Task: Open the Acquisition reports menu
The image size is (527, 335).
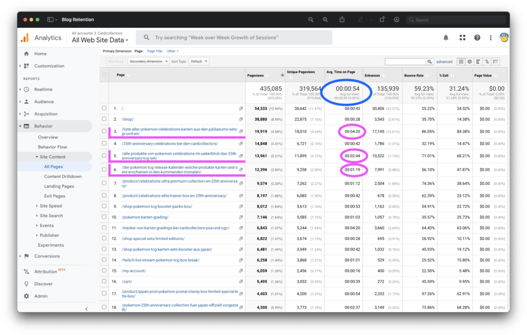Action: tap(46, 114)
